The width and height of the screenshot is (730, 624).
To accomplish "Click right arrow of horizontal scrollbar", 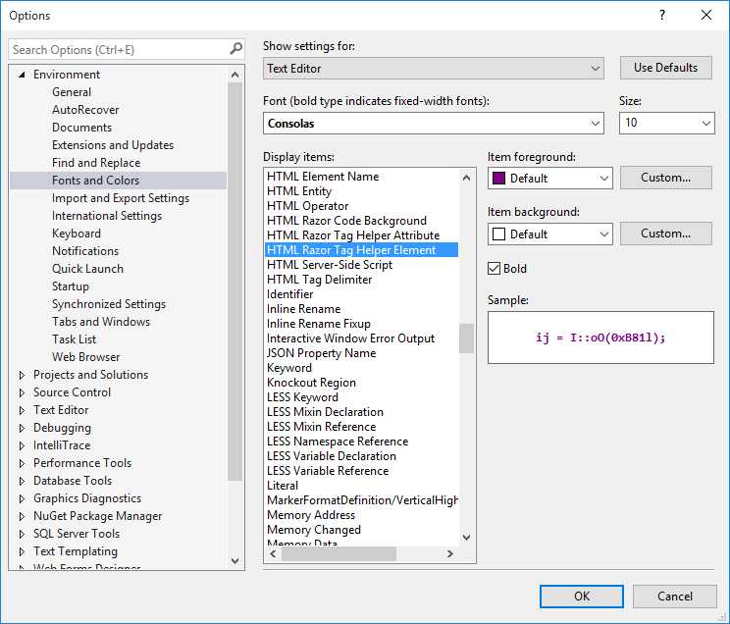I will 449,553.
